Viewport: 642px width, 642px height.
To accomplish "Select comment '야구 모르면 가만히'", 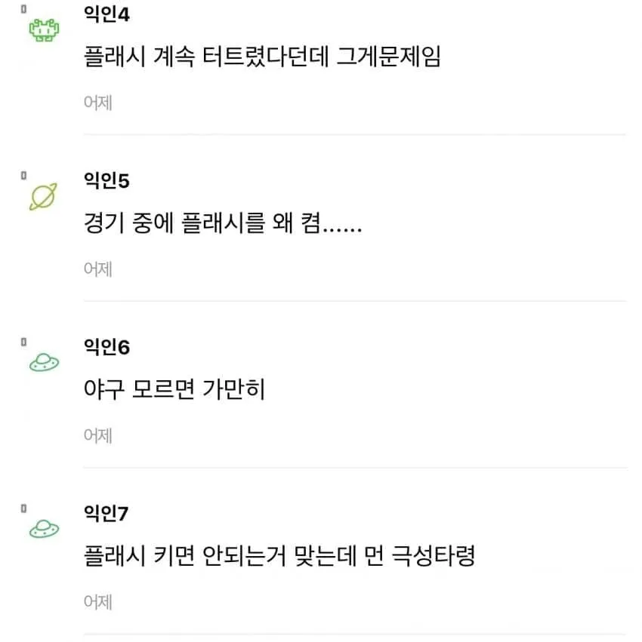I will 174,389.
